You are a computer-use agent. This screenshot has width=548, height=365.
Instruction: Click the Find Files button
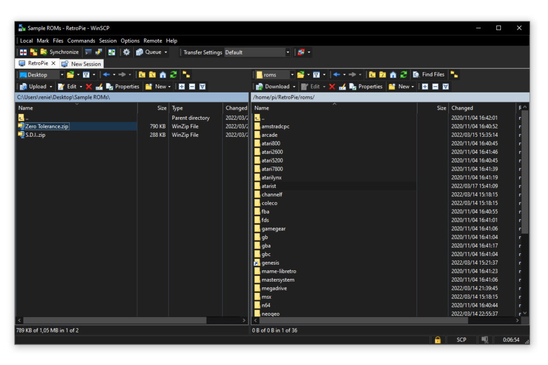tap(428, 75)
